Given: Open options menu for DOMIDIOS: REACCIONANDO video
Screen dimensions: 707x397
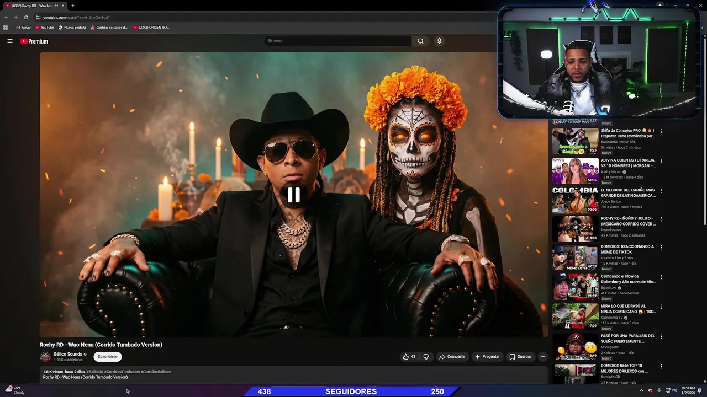Looking at the screenshot, I should [x=661, y=248].
